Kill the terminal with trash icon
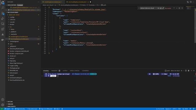 click(189, 71)
